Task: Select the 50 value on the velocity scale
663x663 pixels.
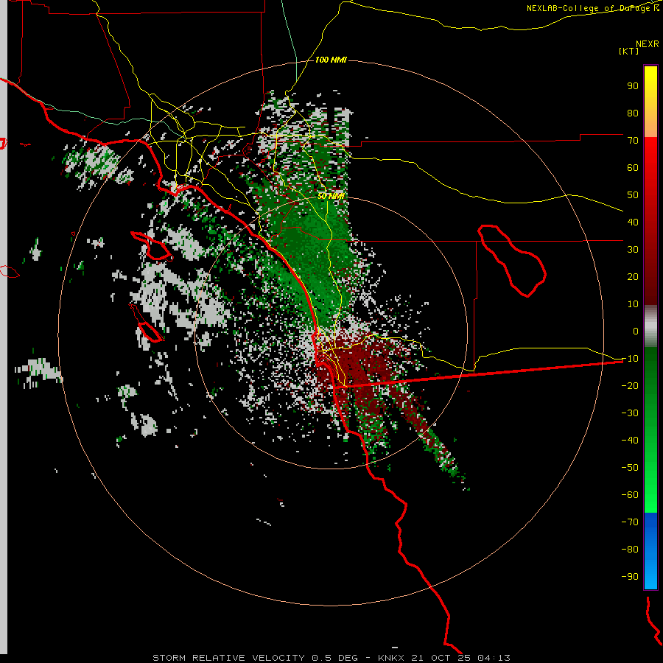Action: tap(633, 195)
